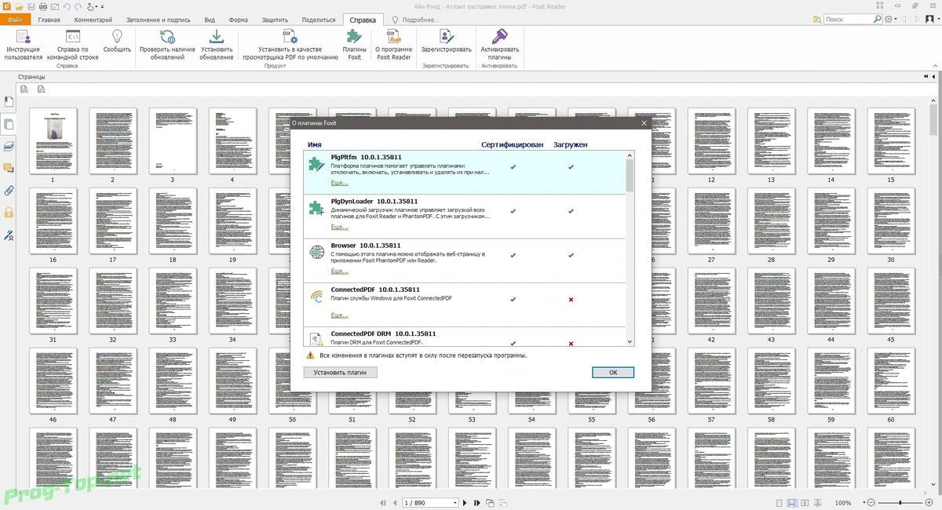Switch to the Защитить tab
This screenshot has height=510, width=942.
coord(275,20)
